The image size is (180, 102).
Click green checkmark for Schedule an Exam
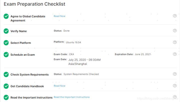pos(6,55)
